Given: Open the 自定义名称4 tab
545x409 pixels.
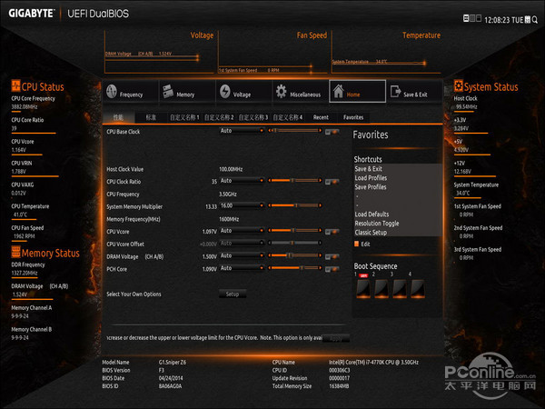Looking at the screenshot, I should [x=287, y=117].
